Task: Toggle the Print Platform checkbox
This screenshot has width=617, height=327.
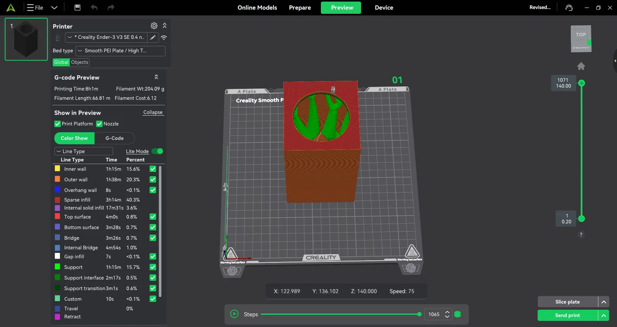Action: 57,124
